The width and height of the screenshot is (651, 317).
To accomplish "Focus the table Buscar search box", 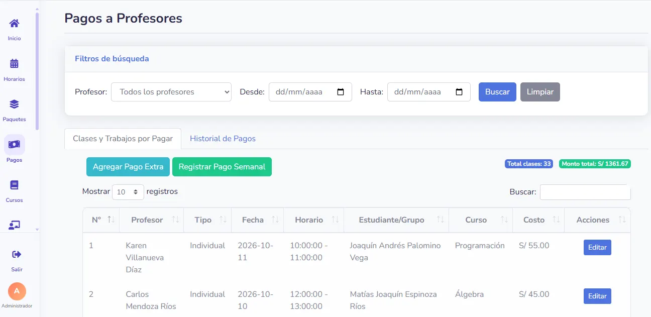I will [585, 192].
